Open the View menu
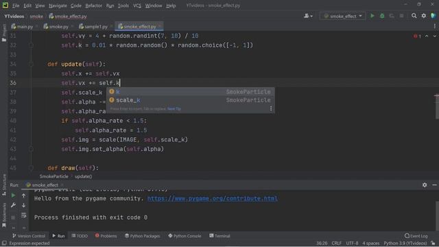 (x=40, y=5)
